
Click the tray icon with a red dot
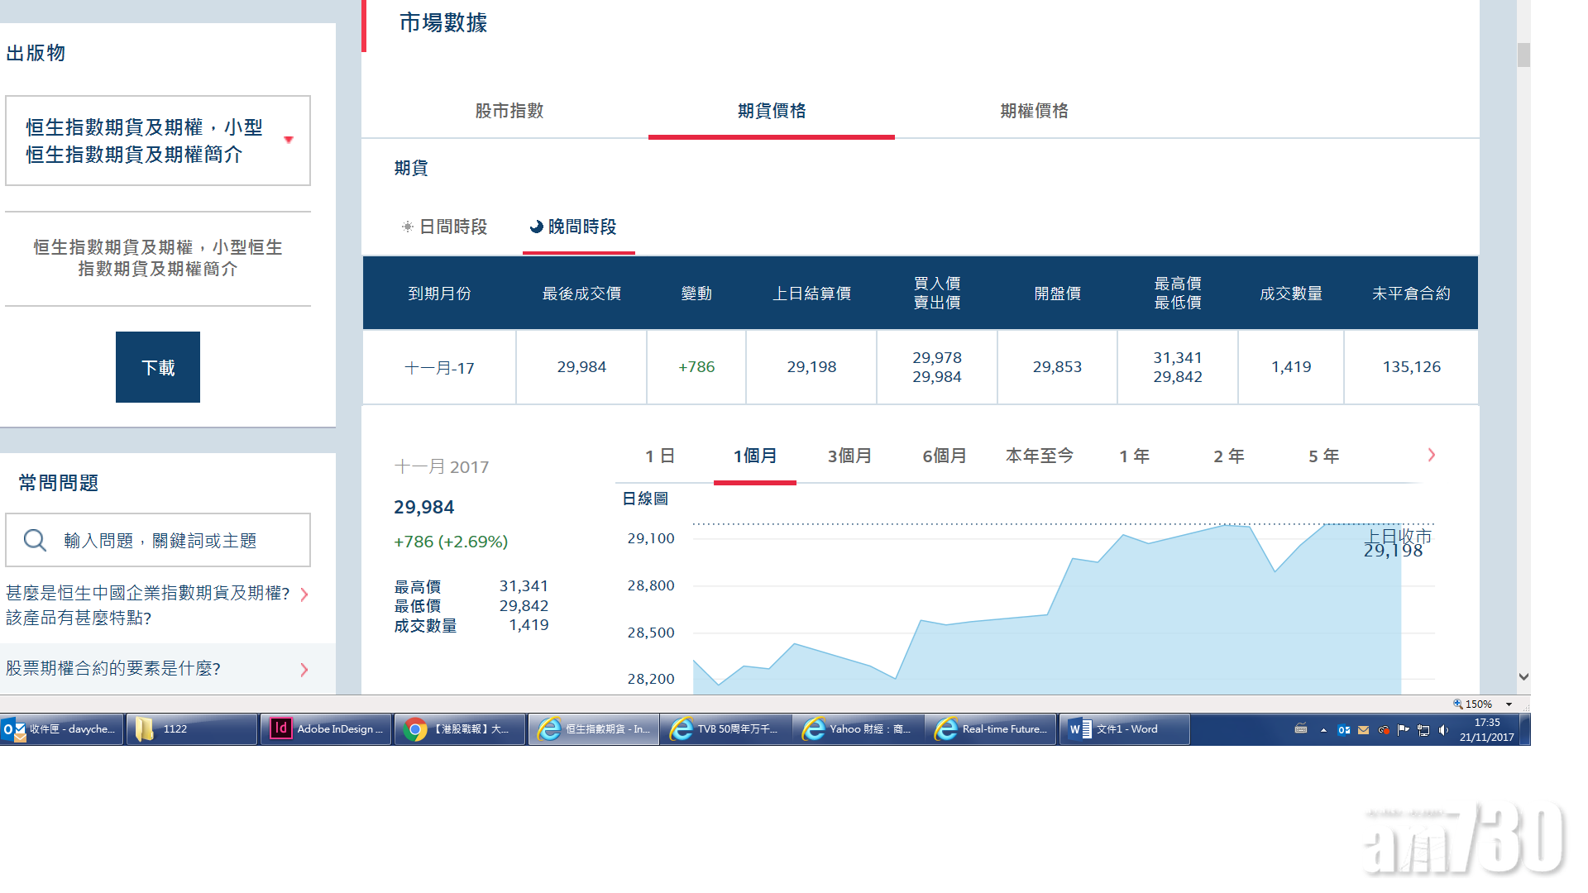coord(1384,730)
